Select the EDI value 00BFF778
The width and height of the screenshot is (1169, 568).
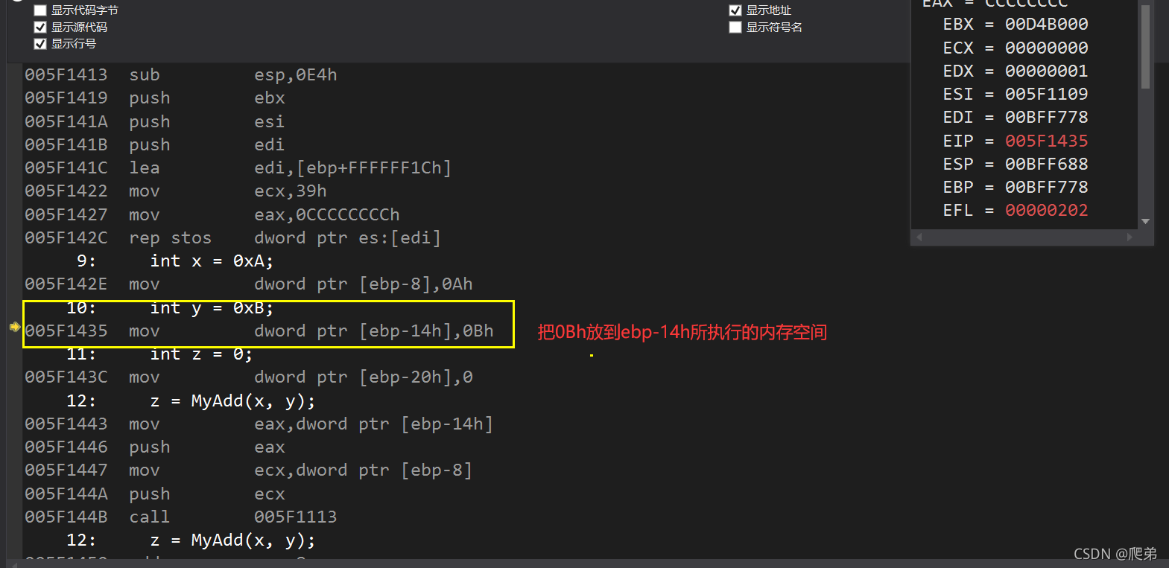pos(1046,118)
